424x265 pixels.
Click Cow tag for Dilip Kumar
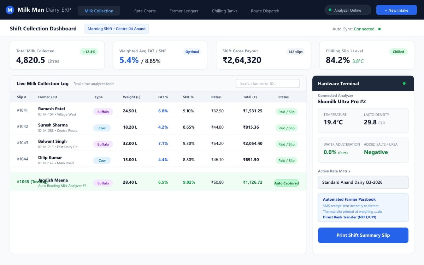(102, 160)
